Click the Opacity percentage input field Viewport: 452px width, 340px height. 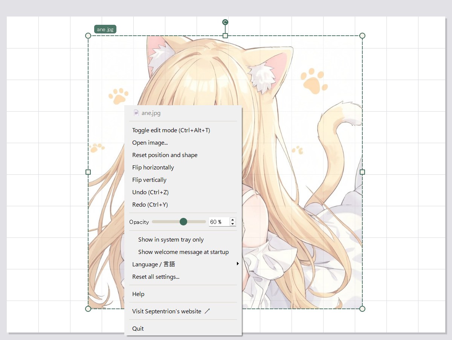coord(219,222)
